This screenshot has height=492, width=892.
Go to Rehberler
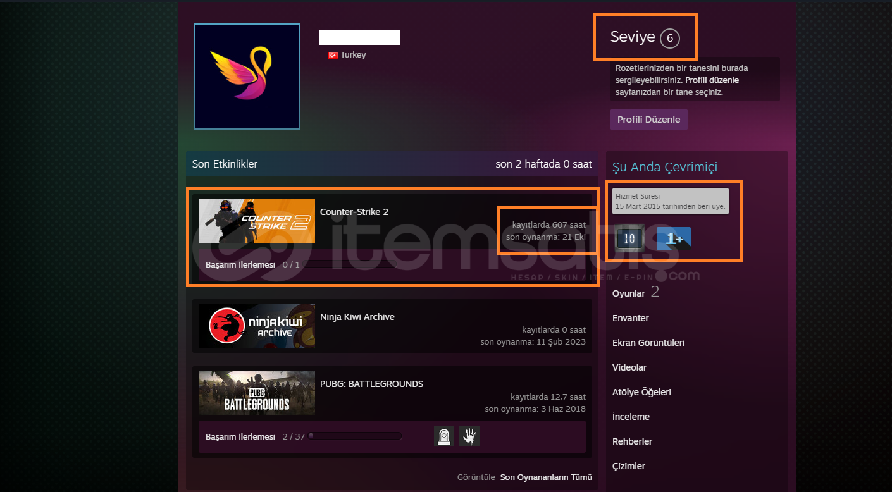click(632, 441)
